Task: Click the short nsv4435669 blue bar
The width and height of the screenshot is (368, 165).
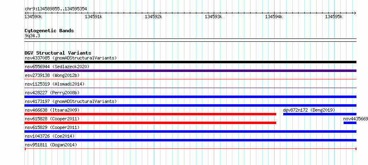Action: click(350, 123)
